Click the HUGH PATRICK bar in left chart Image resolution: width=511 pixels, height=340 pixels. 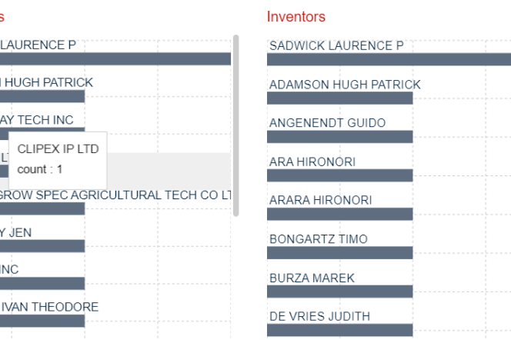coord(42,96)
